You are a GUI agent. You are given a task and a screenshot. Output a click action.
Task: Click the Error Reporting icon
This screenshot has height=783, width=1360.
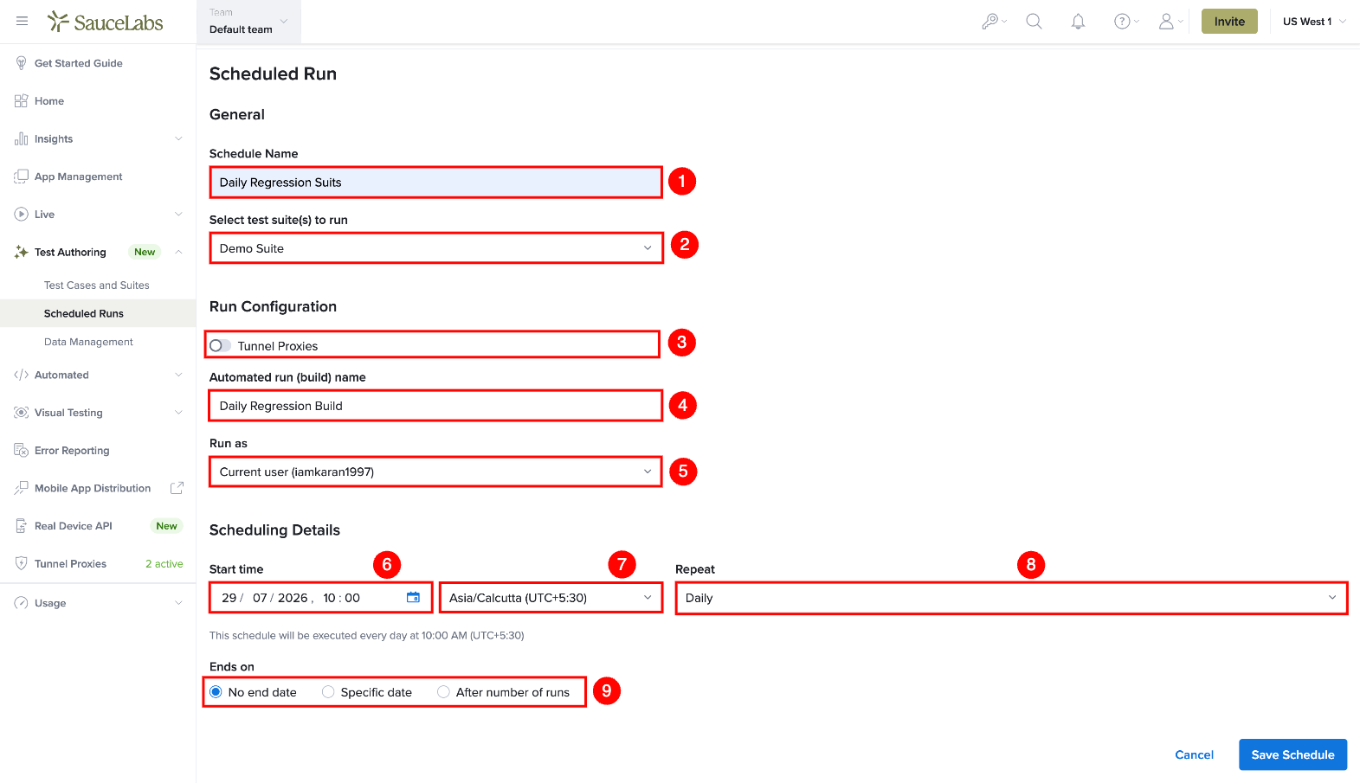tap(21, 451)
